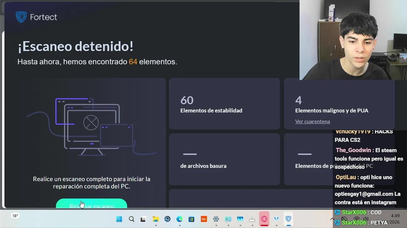This screenshot has width=407, height=228.
Task: Click OptiLau chat username
Action: point(346,177)
